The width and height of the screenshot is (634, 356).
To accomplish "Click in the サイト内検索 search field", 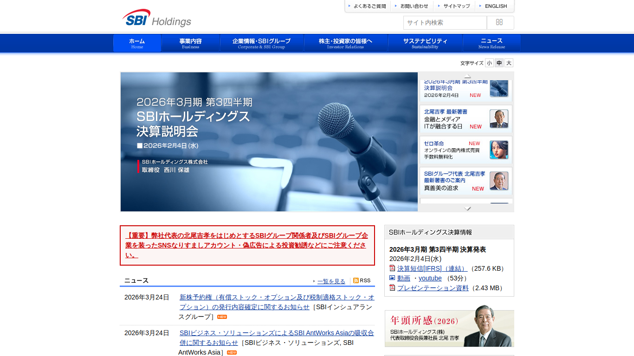I will pos(445,22).
